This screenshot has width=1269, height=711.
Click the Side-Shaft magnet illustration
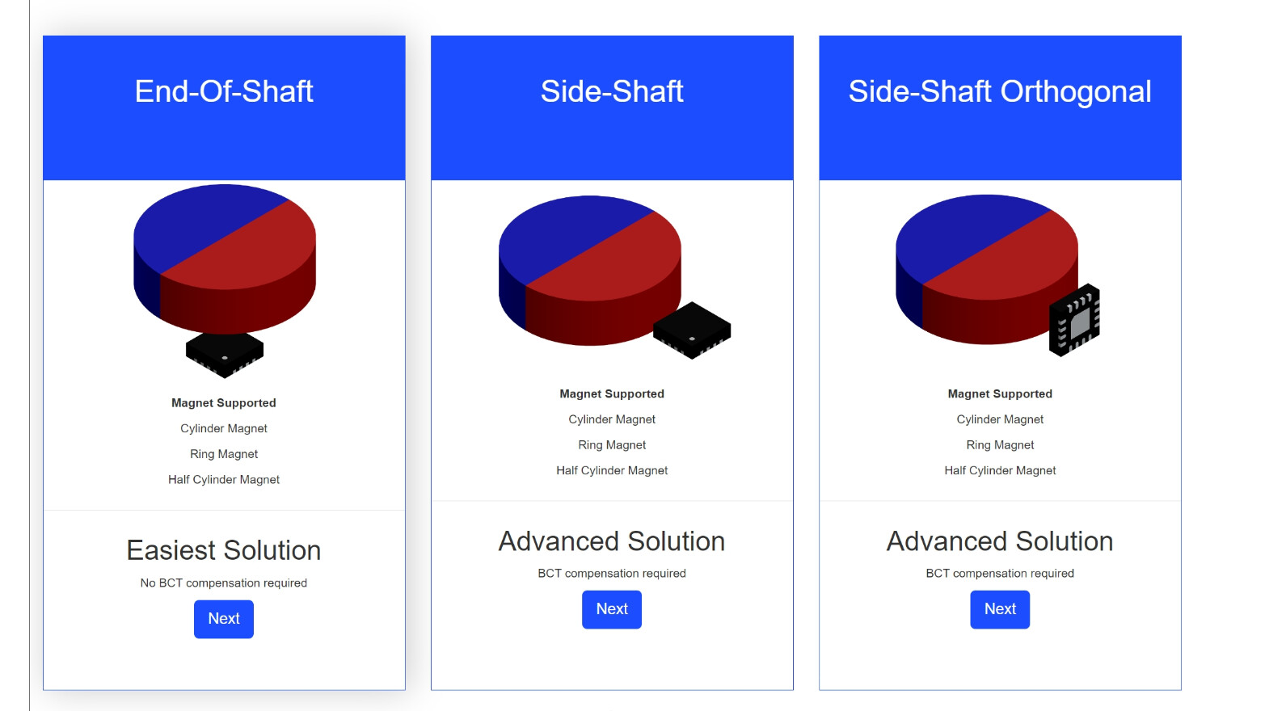589,269
